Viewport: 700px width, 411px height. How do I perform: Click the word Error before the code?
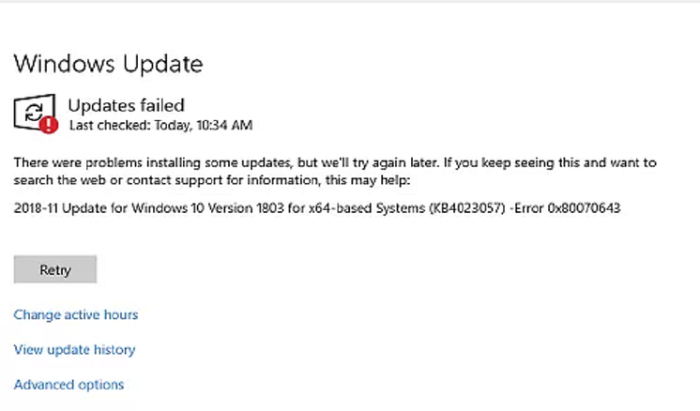[529, 208]
